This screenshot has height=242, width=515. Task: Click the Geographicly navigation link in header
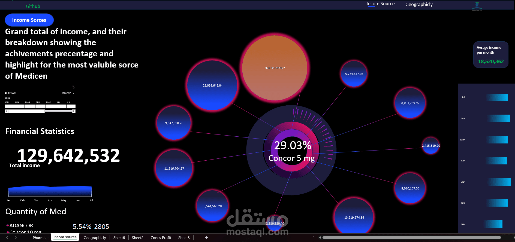coord(419,4)
